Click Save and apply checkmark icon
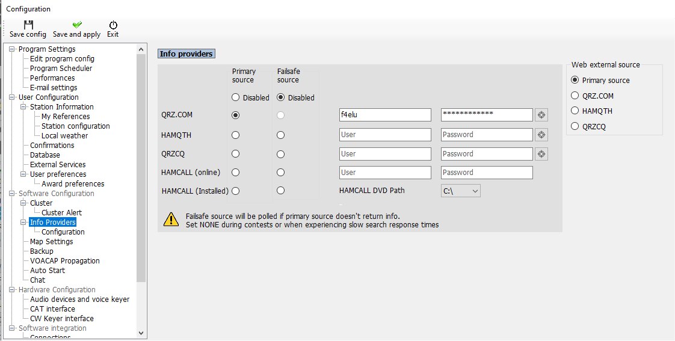 tap(76, 25)
